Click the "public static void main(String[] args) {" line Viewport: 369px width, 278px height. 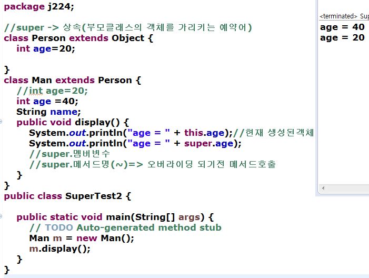click(x=115, y=217)
